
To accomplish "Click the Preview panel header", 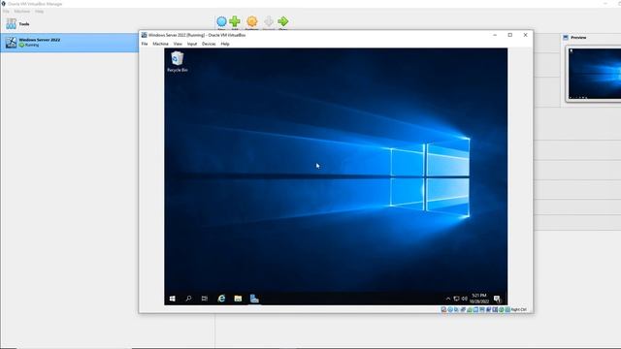I will (x=578, y=38).
